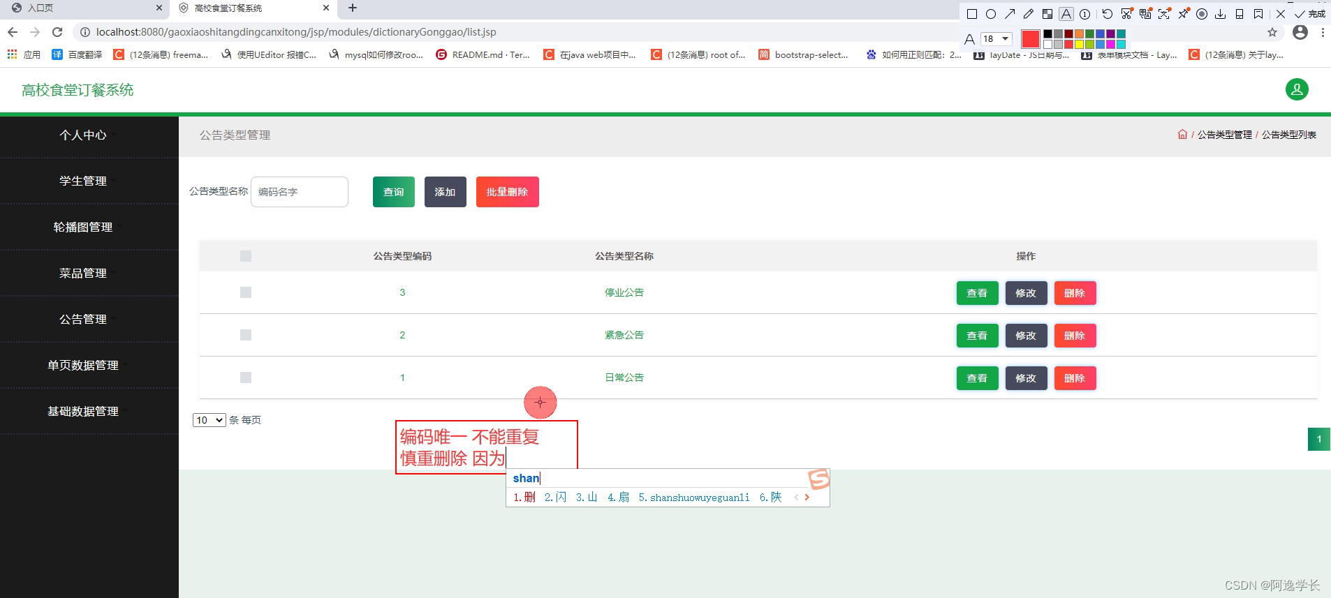Viewport: 1331px width, 598px height.
Task: Open the Chrome profile icon
Action: point(1300,32)
